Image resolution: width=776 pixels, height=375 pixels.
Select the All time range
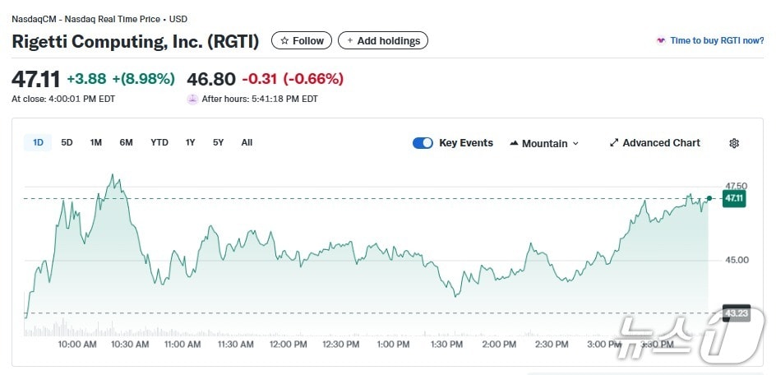pyautogui.click(x=247, y=142)
